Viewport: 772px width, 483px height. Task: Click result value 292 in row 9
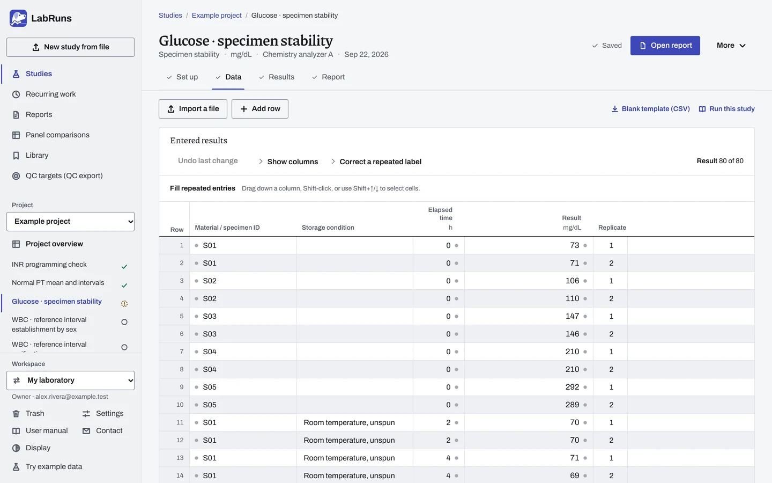tap(573, 387)
